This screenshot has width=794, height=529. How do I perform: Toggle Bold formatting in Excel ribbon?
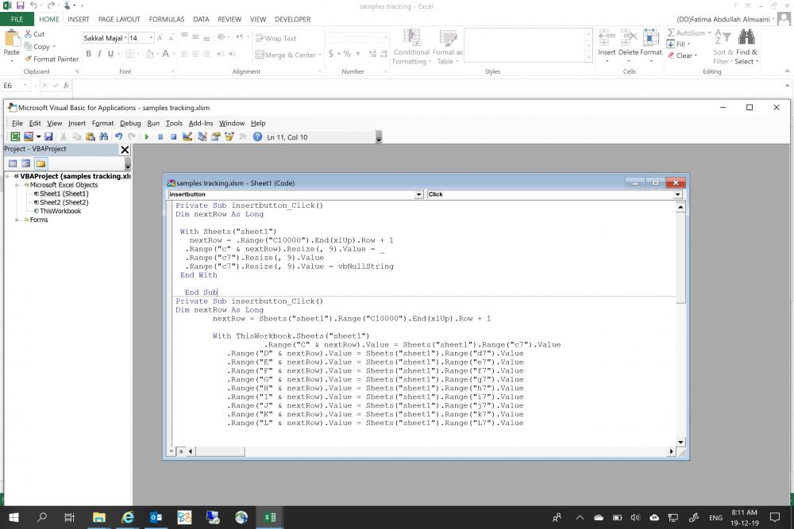point(88,54)
